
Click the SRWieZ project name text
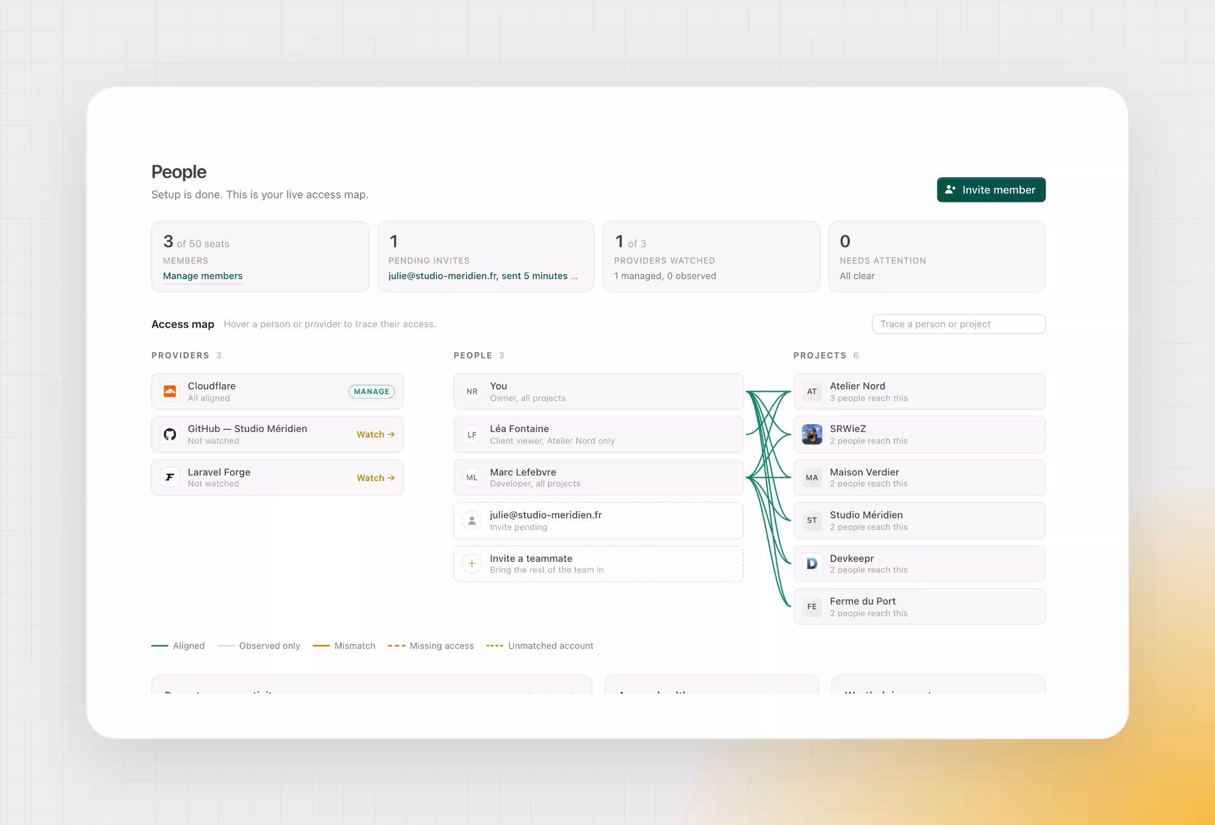(x=848, y=429)
